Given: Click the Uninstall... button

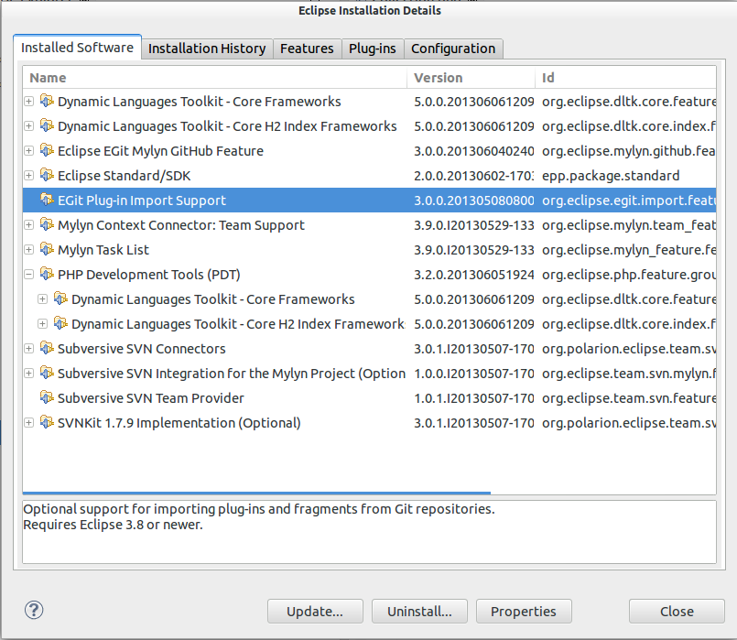Looking at the screenshot, I should (x=419, y=612).
